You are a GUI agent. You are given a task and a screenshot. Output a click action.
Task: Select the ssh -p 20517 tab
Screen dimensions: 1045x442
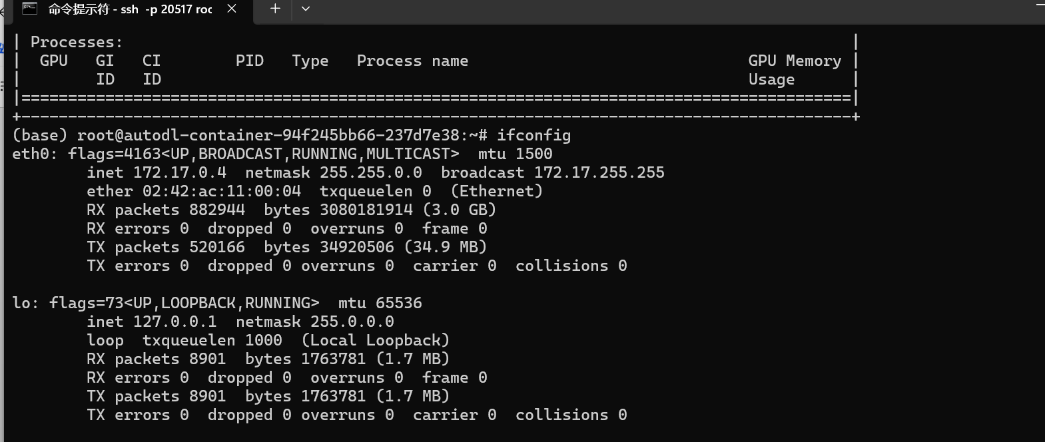130,9
